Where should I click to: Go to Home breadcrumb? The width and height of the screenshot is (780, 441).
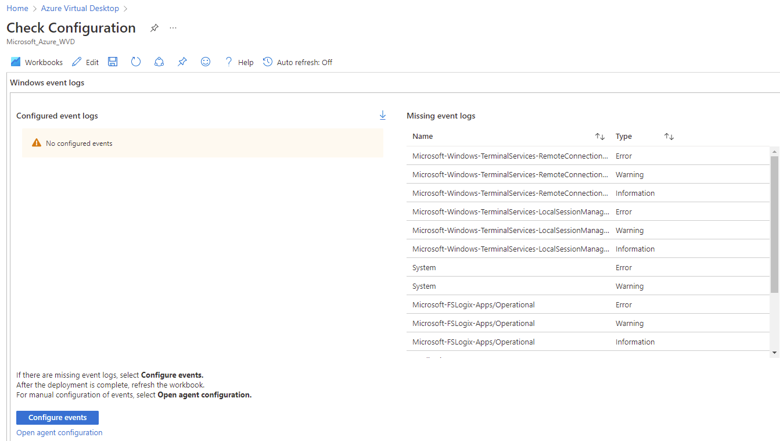17,8
